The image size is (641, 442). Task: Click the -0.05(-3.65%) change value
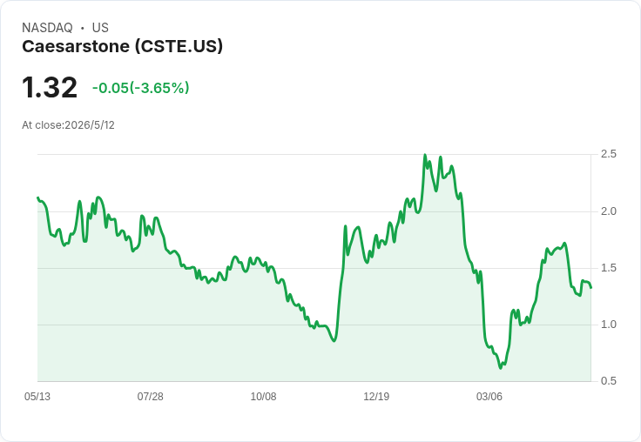(x=140, y=88)
